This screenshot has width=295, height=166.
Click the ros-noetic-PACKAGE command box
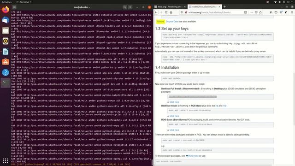(x=217, y=140)
